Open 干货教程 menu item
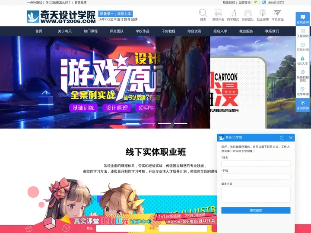 168,31
